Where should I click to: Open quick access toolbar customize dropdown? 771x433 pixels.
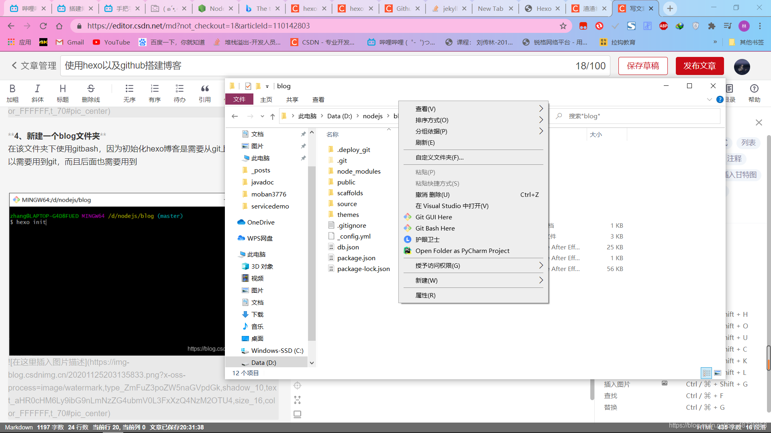[267, 87]
